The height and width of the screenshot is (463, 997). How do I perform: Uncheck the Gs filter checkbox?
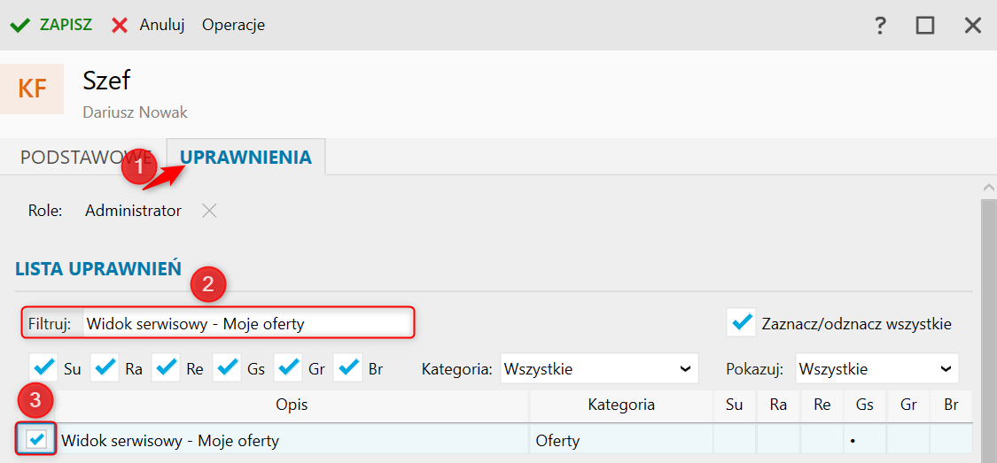pos(227,367)
